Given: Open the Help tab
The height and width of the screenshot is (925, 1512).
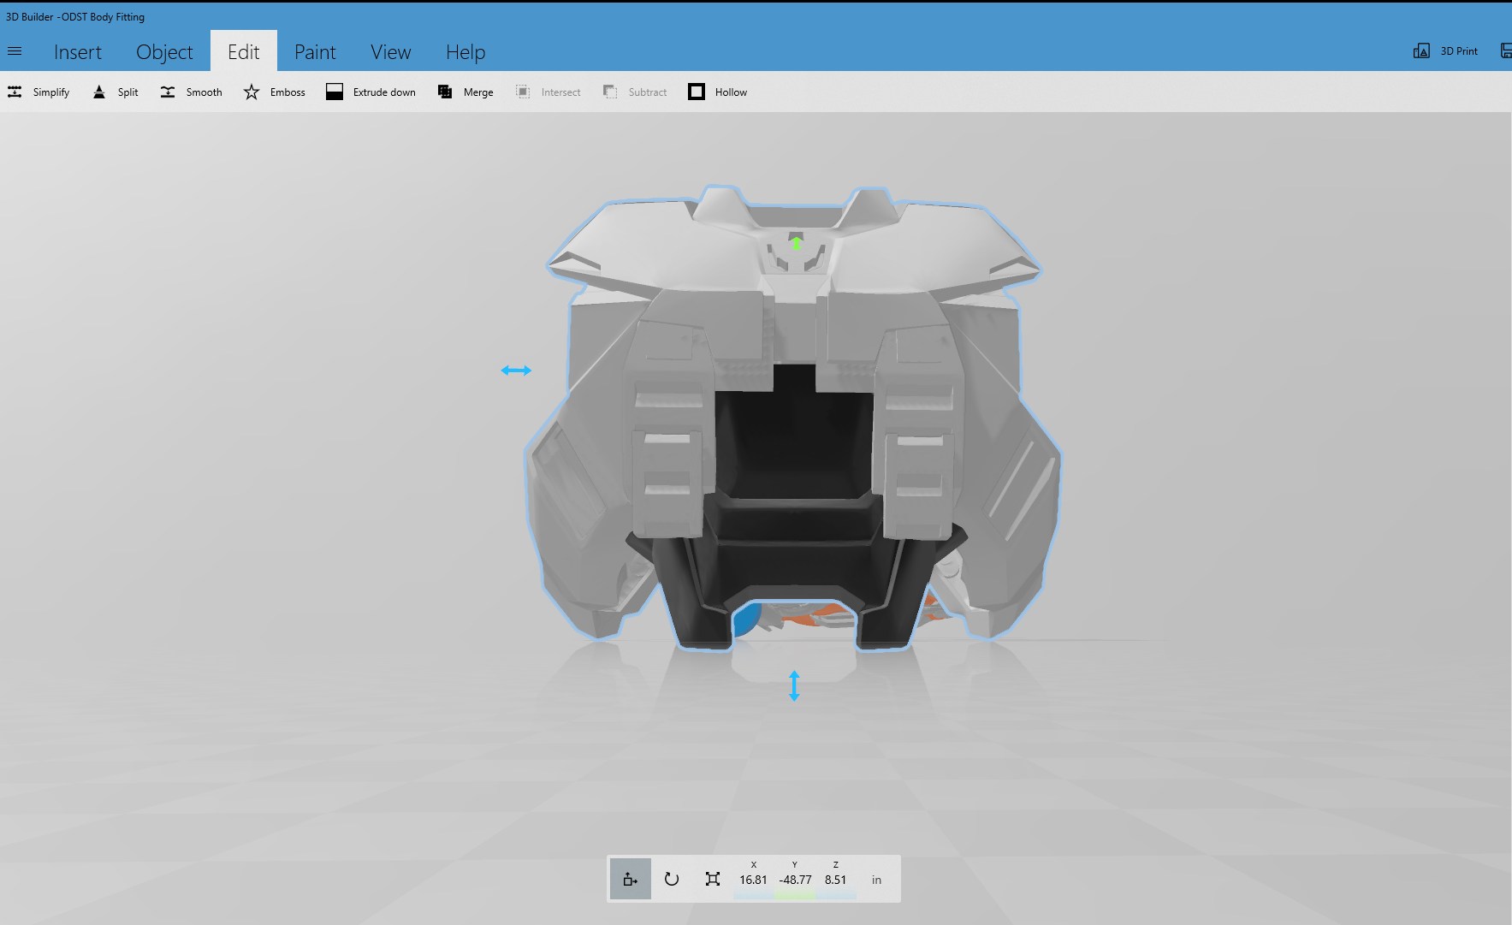Looking at the screenshot, I should coord(465,52).
